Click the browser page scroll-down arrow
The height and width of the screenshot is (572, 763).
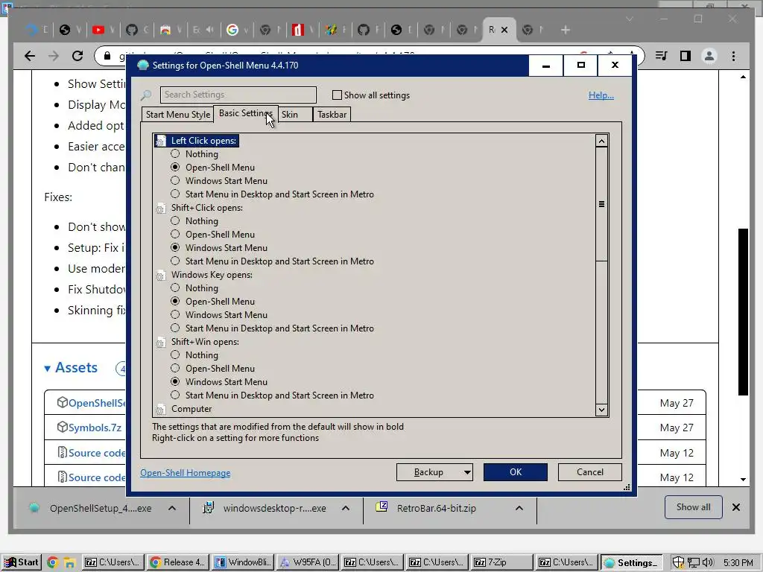coord(743,480)
